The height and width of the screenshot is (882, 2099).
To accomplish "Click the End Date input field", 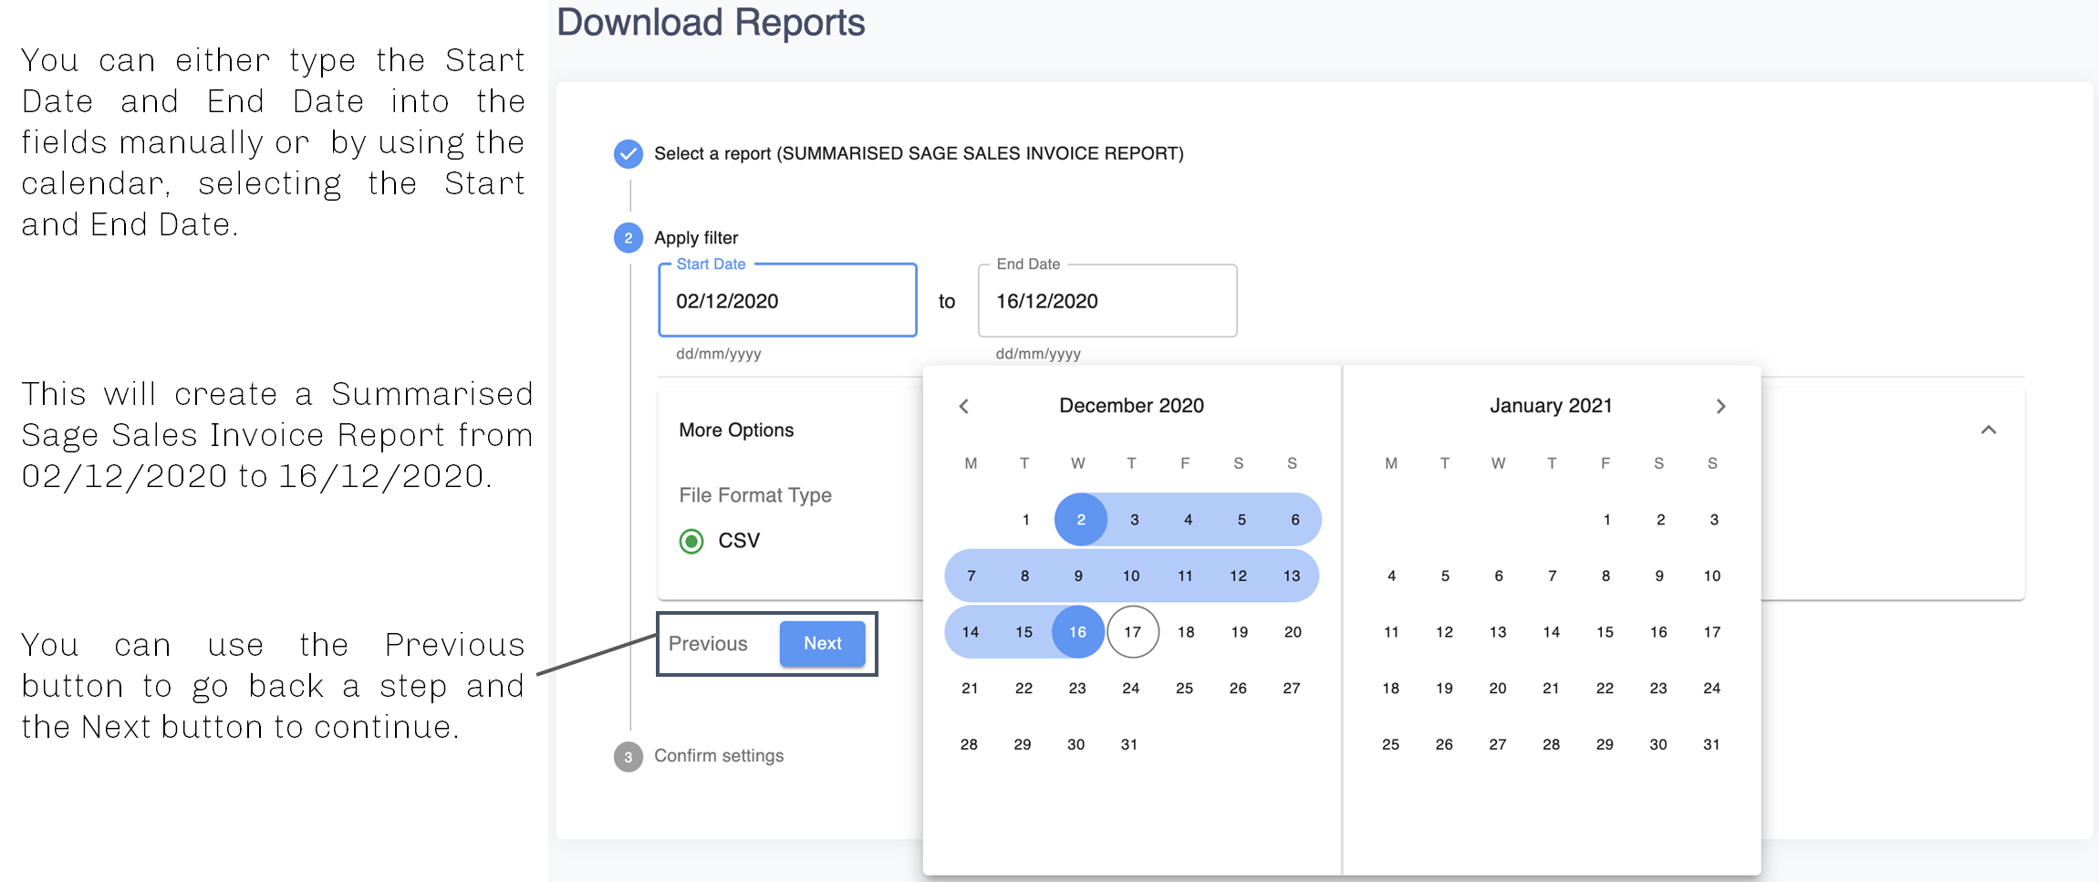I will tap(1107, 301).
